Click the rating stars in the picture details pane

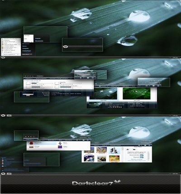click(117, 107)
